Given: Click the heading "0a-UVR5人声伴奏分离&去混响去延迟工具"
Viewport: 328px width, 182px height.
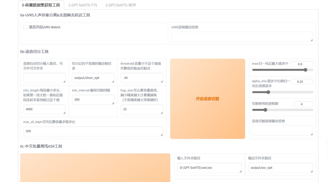Looking at the screenshot, I should click(x=55, y=15).
